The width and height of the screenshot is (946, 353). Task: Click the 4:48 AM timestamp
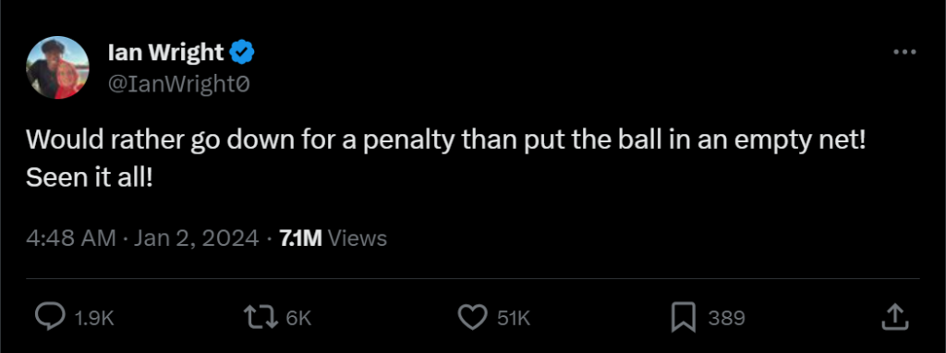[71, 238]
